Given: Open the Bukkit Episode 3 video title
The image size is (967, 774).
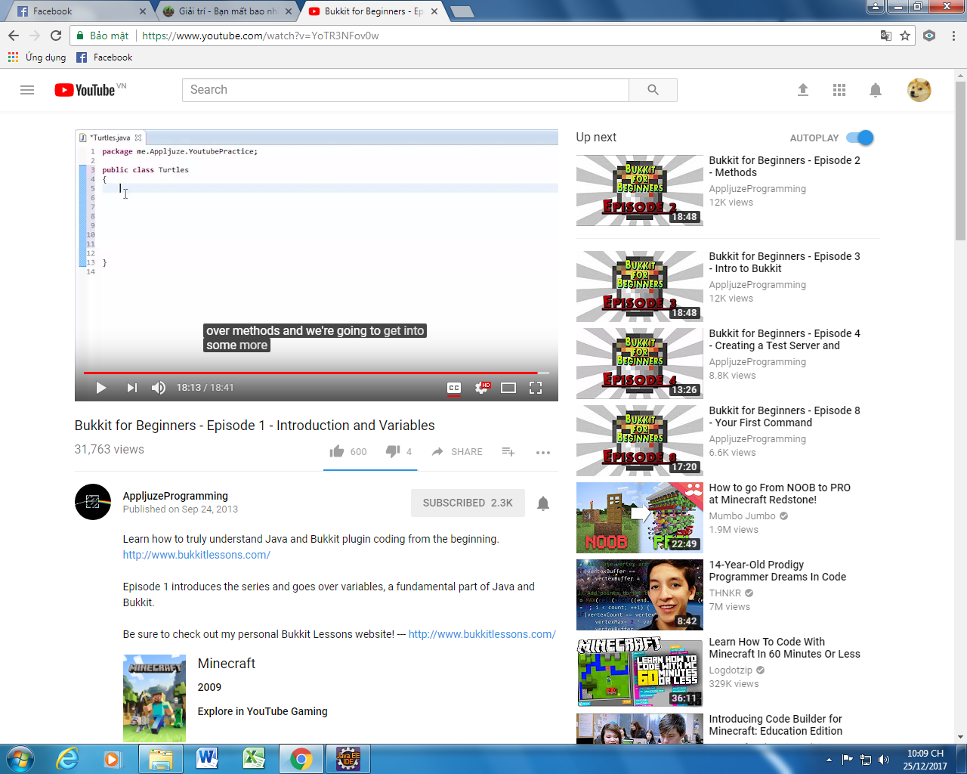Looking at the screenshot, I should click(x=784, y=262).
